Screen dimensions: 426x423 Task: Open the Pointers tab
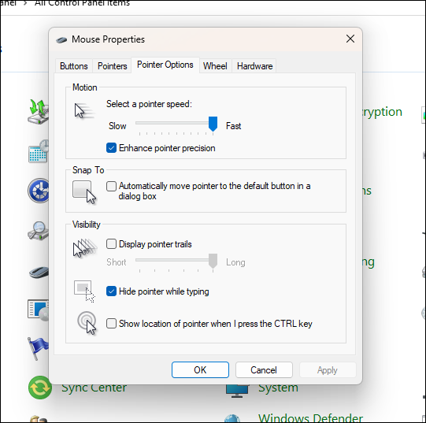tap(112, 66)
